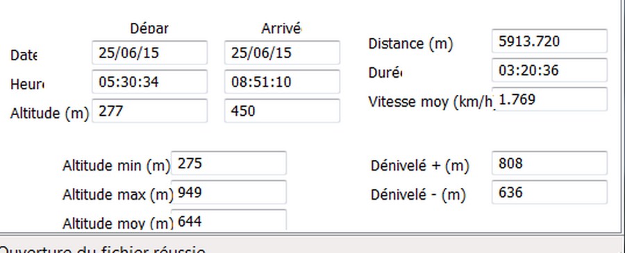The width and height of the screenshot is (625, 253).
Task: Click the departure date field 25/06/15
Action: [149, 53]
